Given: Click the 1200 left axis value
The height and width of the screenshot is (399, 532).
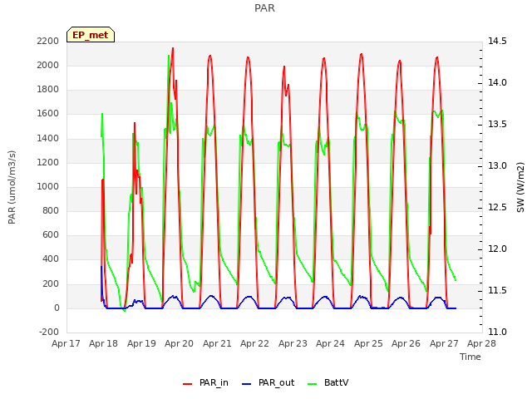Looking at the screenshot, I should 48,162.
